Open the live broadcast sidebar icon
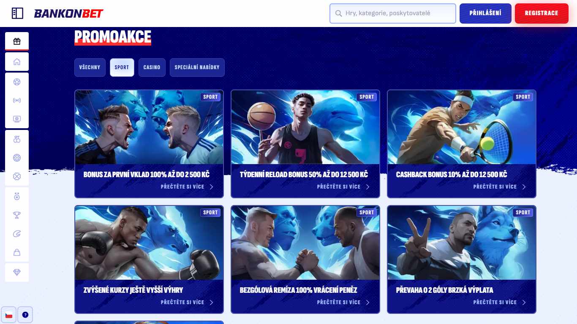This screenshot has width=577, height=324. pyautogui.click(x=17, y=100)
